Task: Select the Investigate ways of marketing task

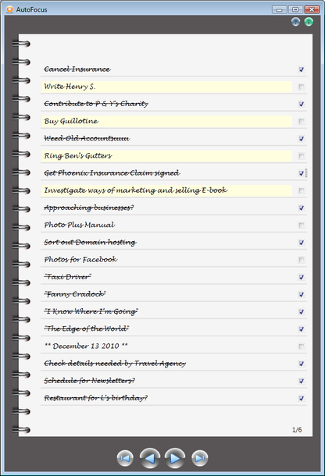Action: click(166, 190)
